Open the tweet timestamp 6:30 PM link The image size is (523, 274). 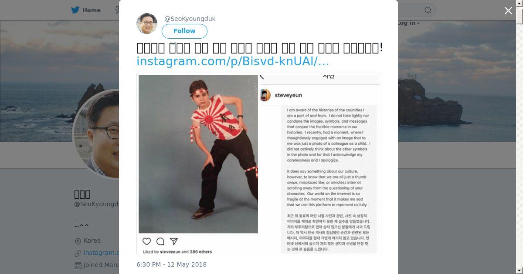tap(171, 264)
